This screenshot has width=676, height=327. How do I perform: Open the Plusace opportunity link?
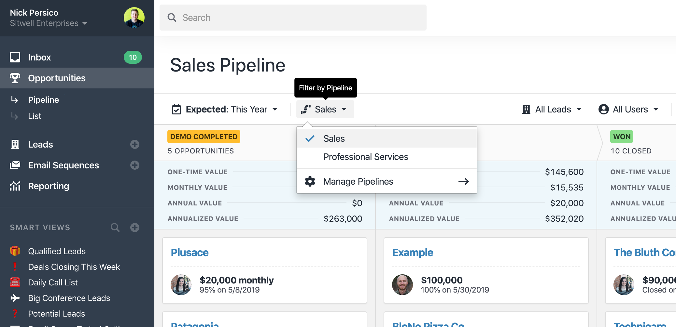pos(190,253)
